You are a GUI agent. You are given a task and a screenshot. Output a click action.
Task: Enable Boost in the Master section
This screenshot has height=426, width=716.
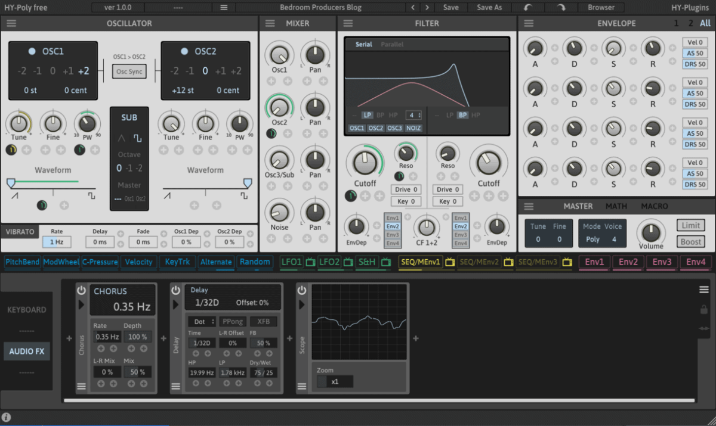(x=690, y=241)
